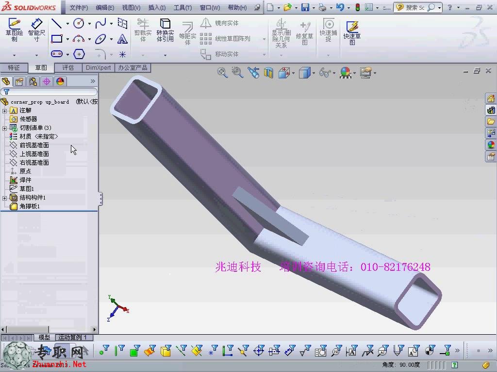This screenshot has height=372, width=497.
Task: Open the ConfigurationManager panel tab
Action: pyautogui.click(x=33, y=81)
